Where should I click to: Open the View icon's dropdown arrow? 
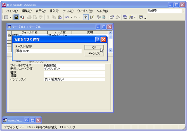10,17
